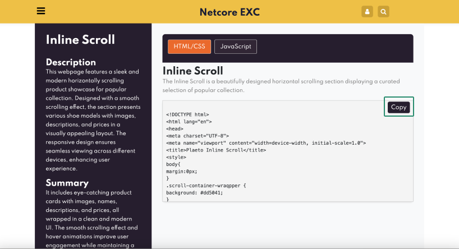The width and height of the screenshot is (459, 249).
Task: Open search with the magnifier icon
Action: 383,12
